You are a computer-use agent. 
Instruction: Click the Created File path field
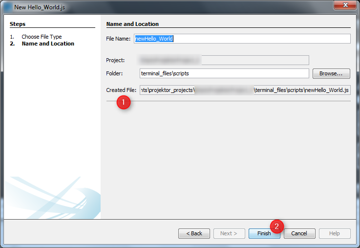(245, 90)
